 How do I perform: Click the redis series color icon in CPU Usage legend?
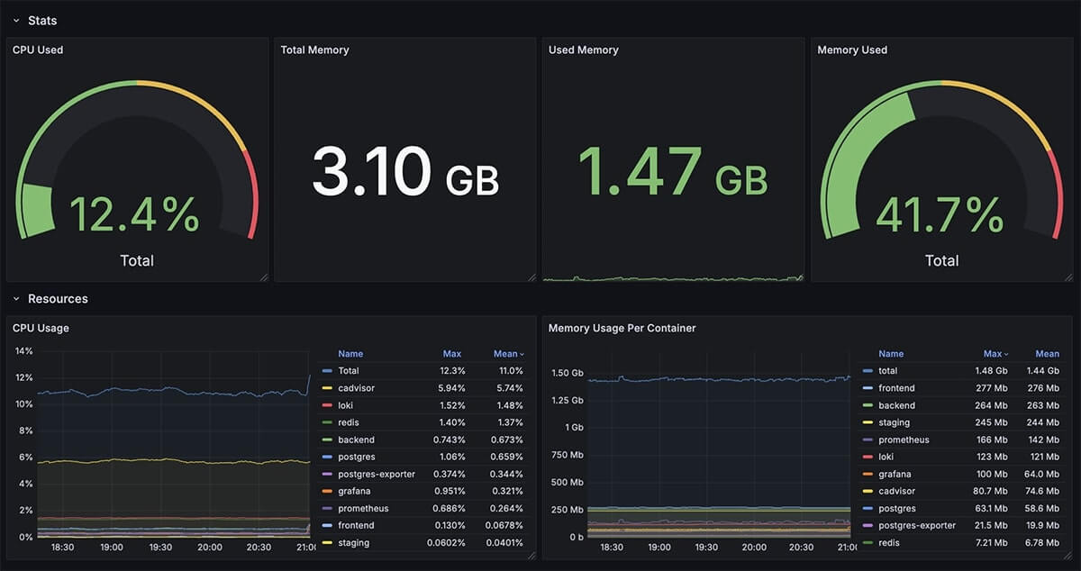coord(325,422)
